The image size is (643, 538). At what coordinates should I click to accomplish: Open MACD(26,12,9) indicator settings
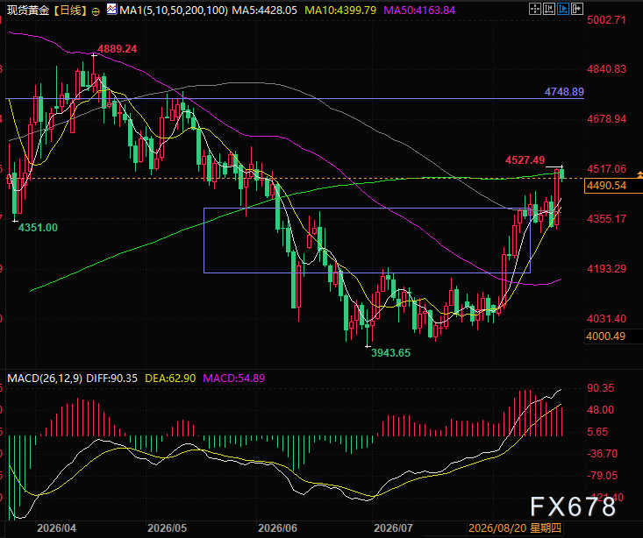[45, 379]
